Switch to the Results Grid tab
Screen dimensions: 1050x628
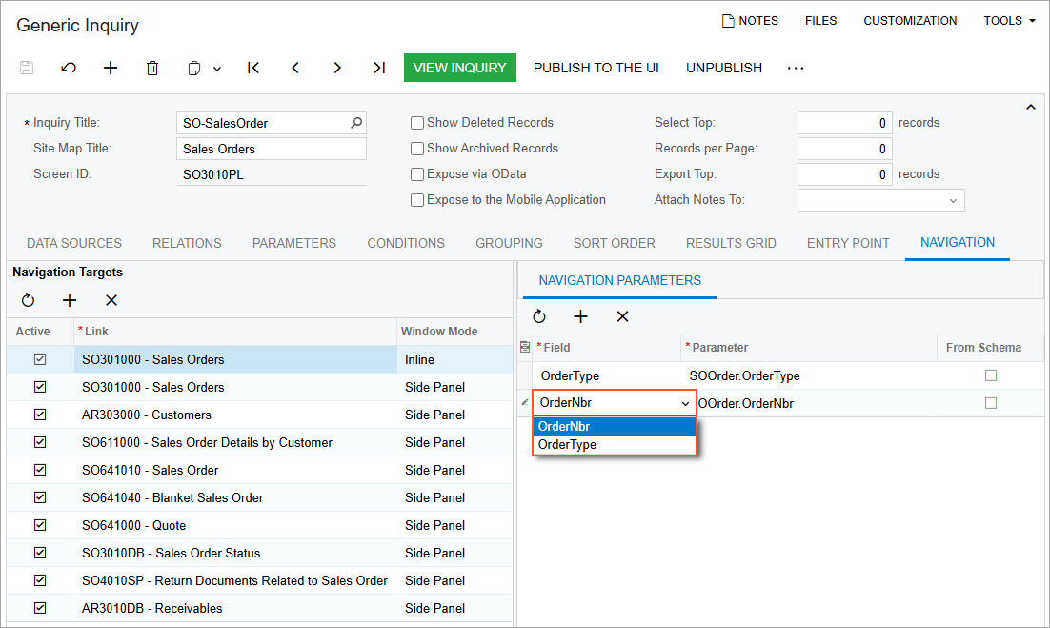pos(731,243)
